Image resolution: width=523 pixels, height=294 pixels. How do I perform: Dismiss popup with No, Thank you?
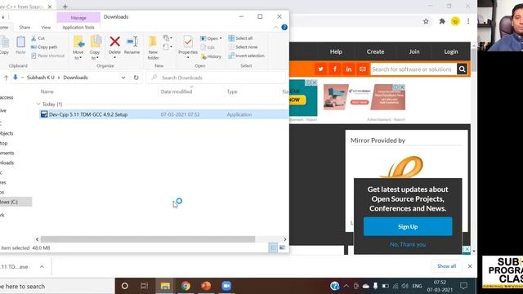408,244
